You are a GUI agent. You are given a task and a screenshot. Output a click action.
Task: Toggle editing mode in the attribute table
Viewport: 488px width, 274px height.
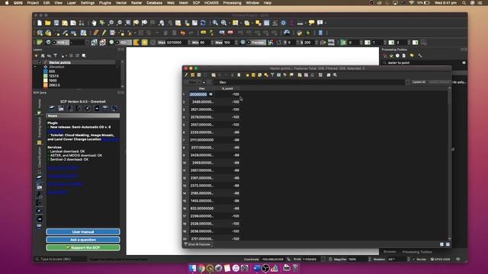click(x=186, y=75)
